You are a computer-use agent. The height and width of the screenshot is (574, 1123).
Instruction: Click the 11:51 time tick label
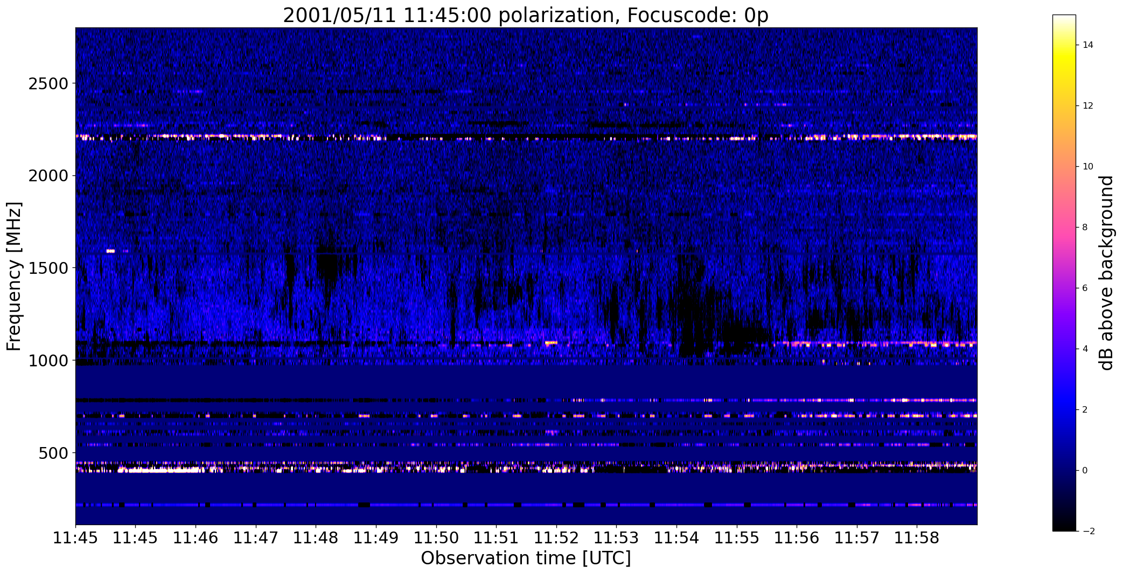click(496, 538)
